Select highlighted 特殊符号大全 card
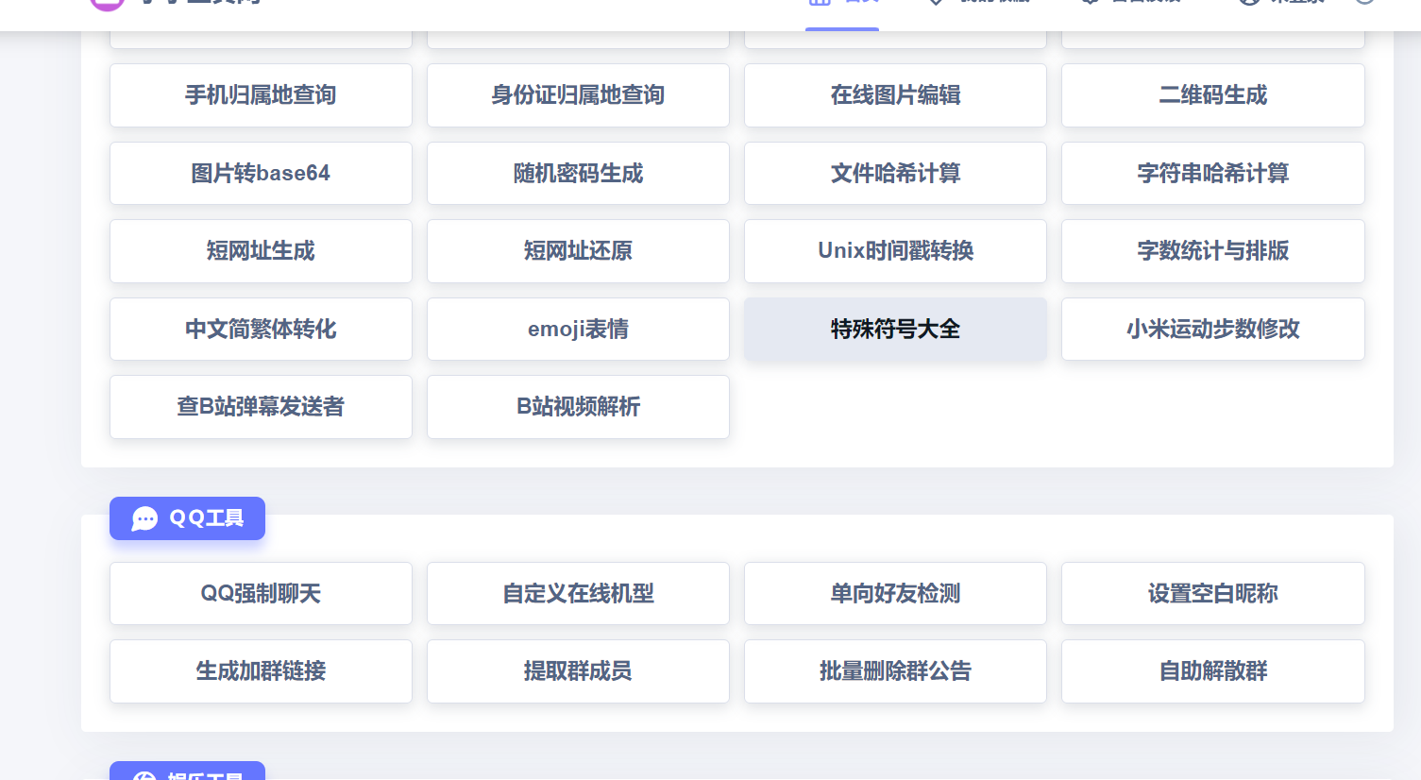 pos(895,329)
